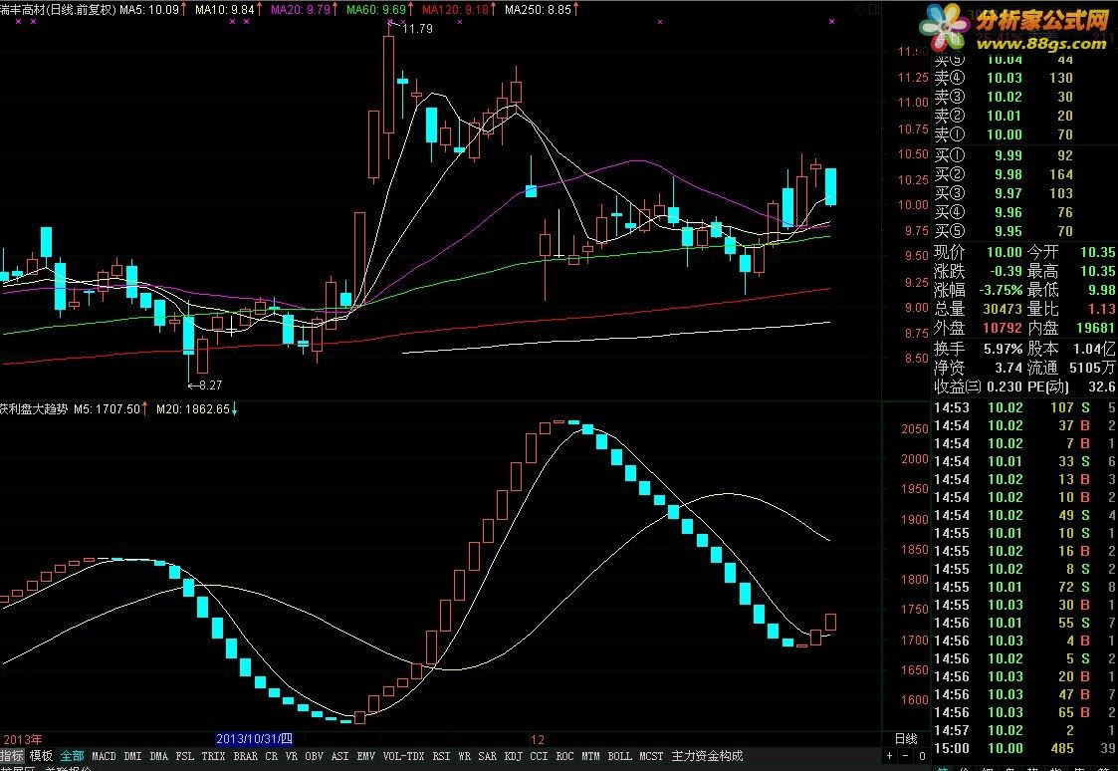
Task: Open the 主力资金构成 indicator tab
Action: [x=707, y=756]
